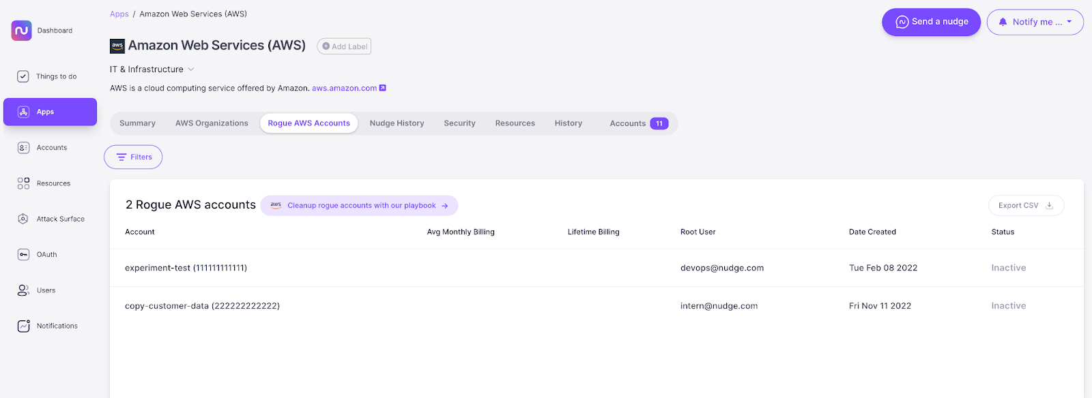Select the experiment-test account row
The image size is (1092, 398).
coord(186,268)
